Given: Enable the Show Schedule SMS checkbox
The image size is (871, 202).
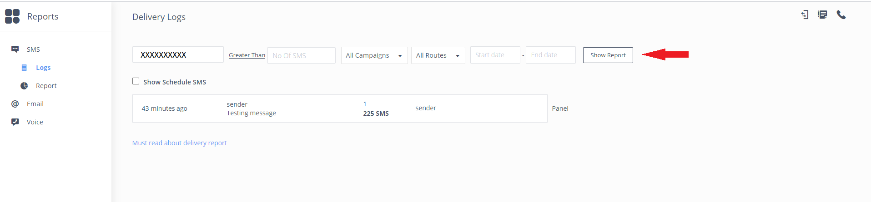Looking at the screenshot, I should tap(136, 81).
